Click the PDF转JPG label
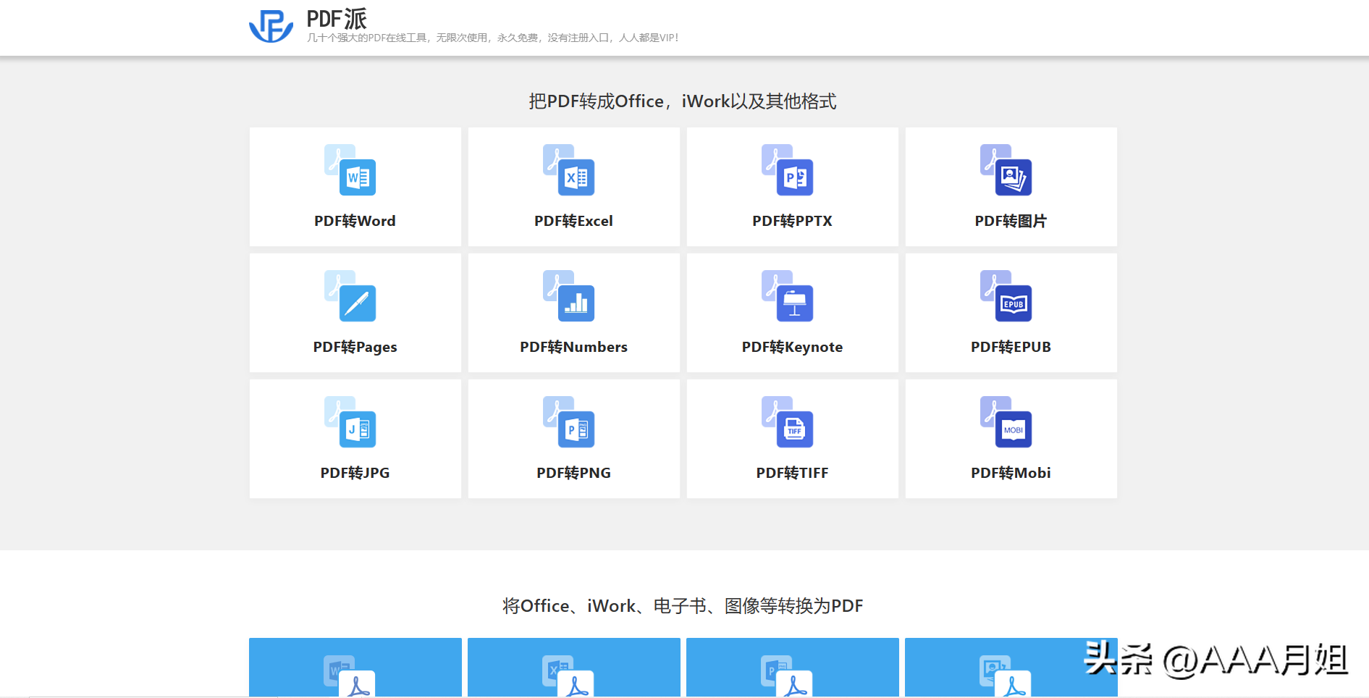Image resolution: width=1369 pixels, height=698 pixels. click(x=355, y=473)
